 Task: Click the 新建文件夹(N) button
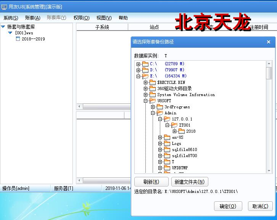coord(190,182)
